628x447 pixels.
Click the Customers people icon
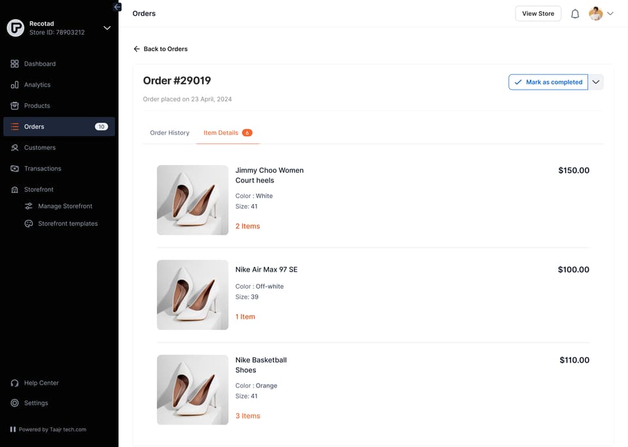coord(15,147)
